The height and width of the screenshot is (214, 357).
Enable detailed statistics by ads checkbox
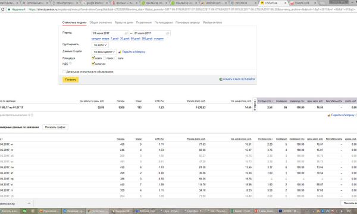tap(64, 72)
